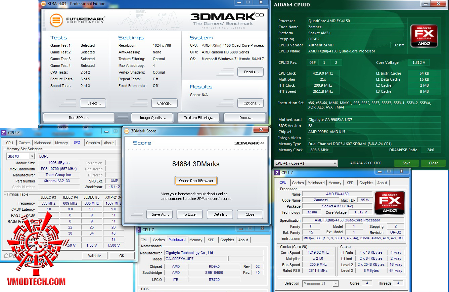Click the "Gigabyte Technology Co., Ltd." manufacturer field
Screen dimensions: 449x292
point(214,253)
